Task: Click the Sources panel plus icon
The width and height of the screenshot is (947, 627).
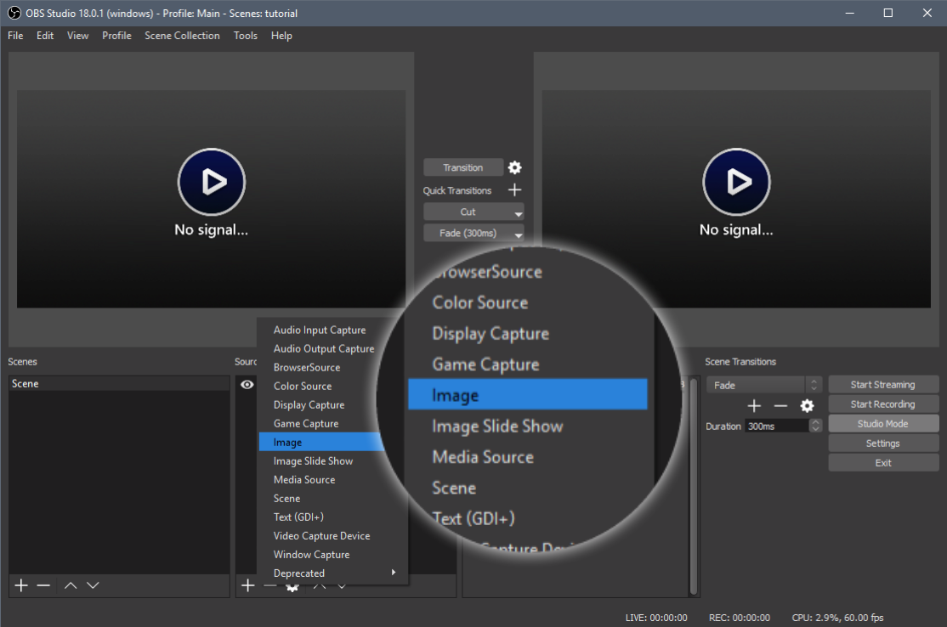Action: coord(247,585)
